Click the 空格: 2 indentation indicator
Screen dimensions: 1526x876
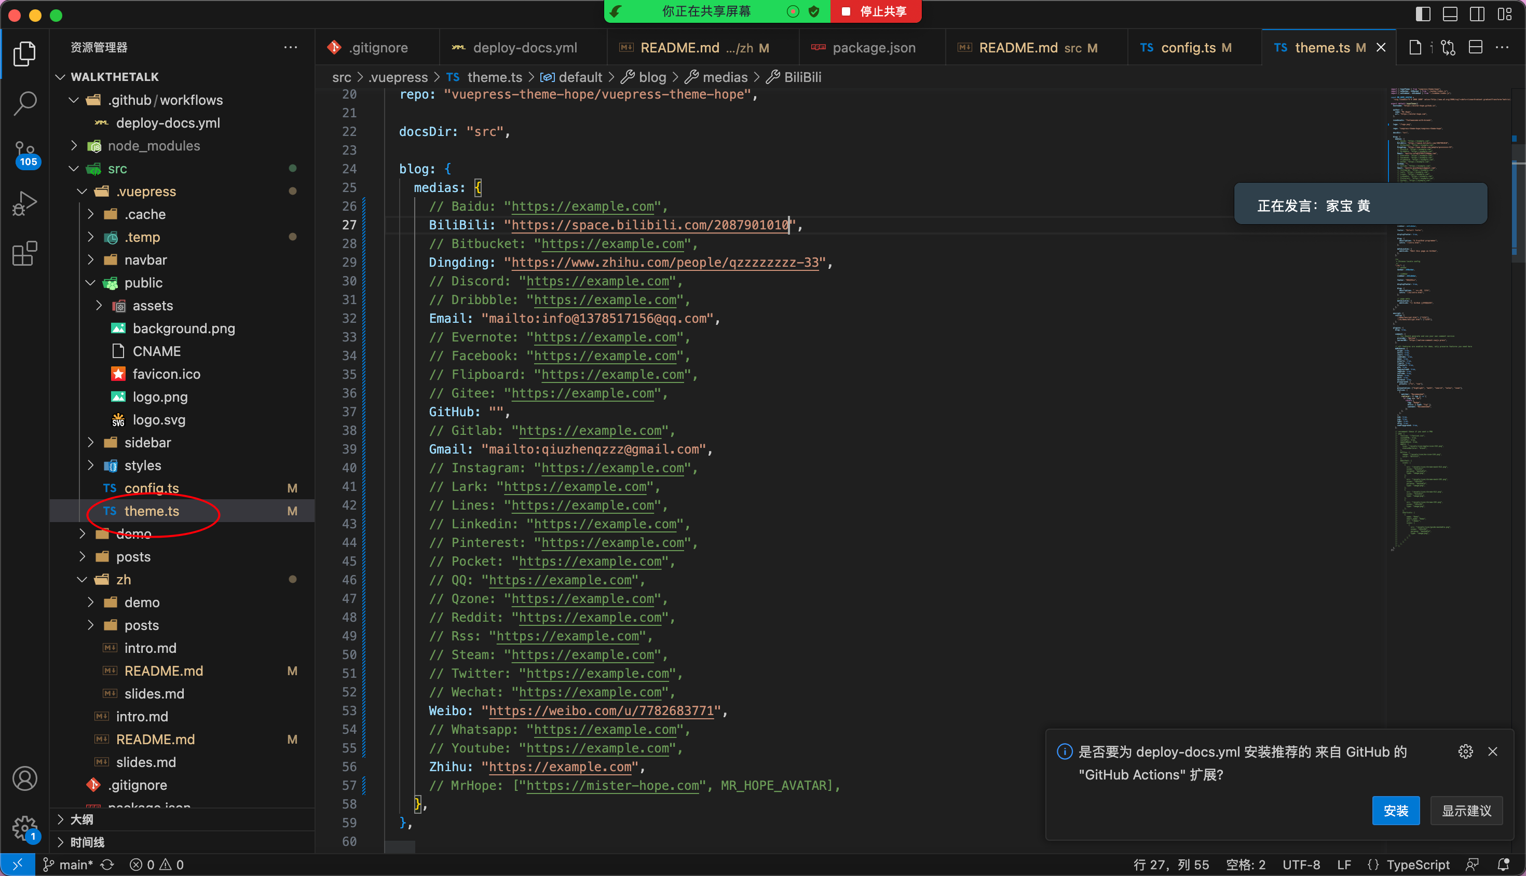click(x=1246, y=865)
